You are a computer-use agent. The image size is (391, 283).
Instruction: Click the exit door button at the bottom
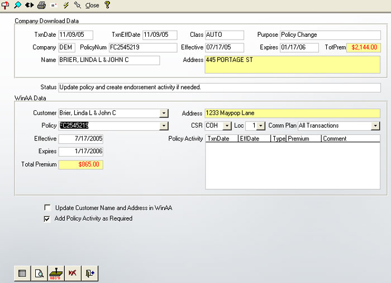point(89,273)
